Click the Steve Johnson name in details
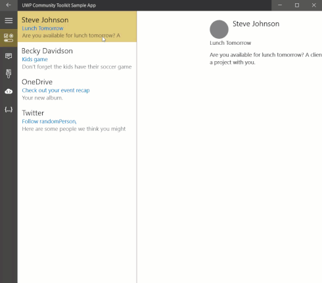 pos(256,24)
